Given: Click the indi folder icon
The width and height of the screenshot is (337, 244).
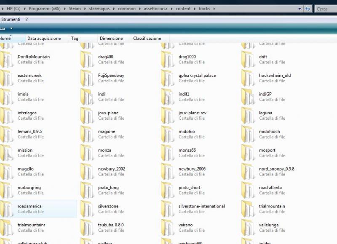Looking at the screenshot, I should [87, 97].
